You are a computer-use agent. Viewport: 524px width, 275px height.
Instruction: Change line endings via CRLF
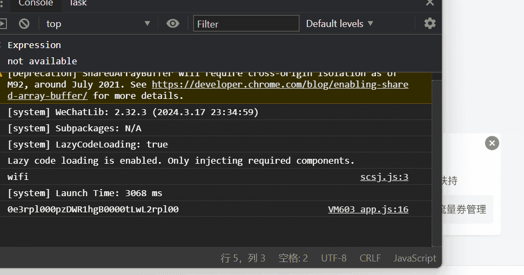(x=370, y=258)
